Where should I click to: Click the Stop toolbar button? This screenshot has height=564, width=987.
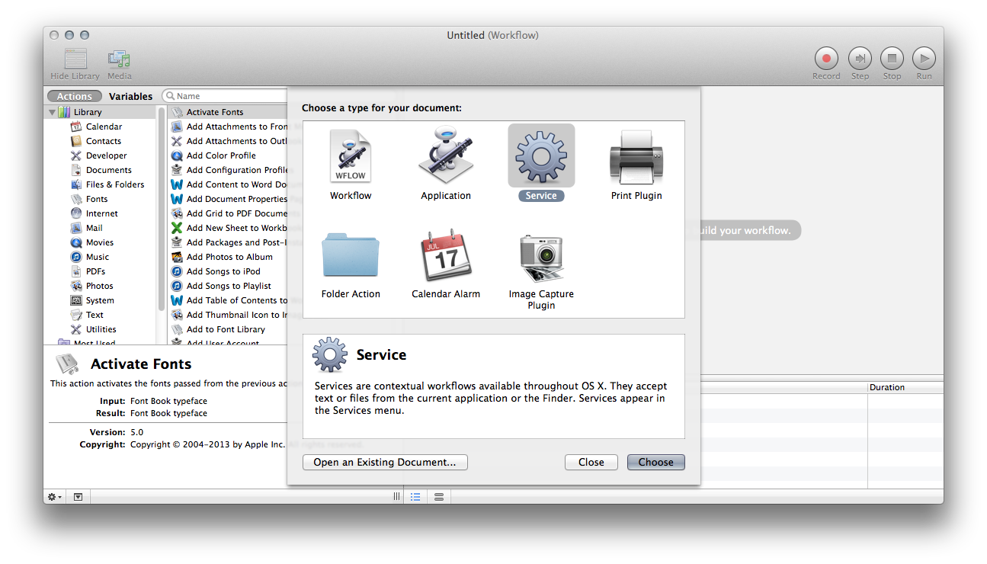point(892,59)
